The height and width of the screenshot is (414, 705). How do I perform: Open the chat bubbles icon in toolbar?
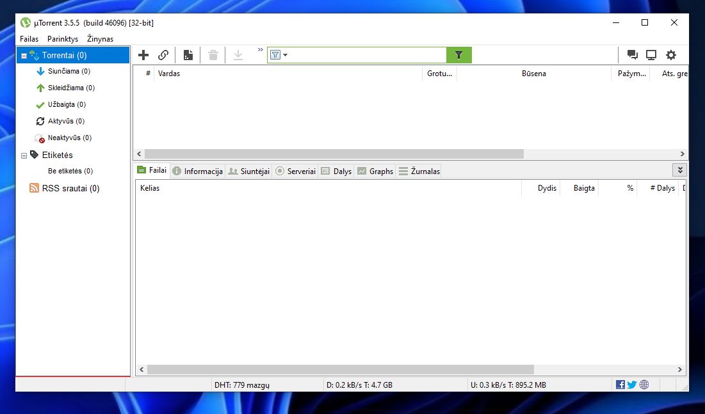(632, 55)
